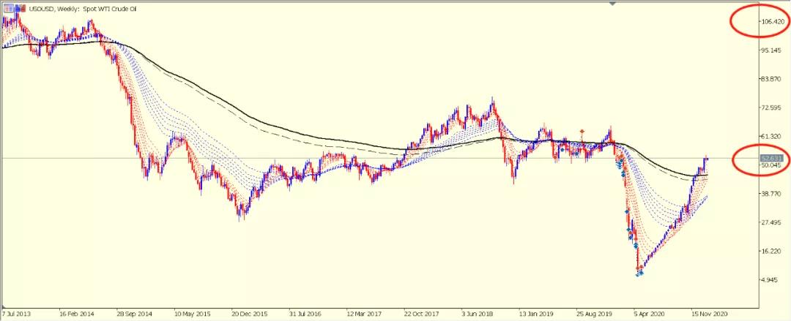Viewport: 791px width, 321px height.
Task: Click the blue arrow markers at April 2020 low
Action: 639,273
